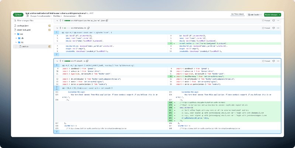Screen dimensions: 295x148
Task: Expand hidden lines at bottom of auth.ts diff
Action: pos(56,131)
